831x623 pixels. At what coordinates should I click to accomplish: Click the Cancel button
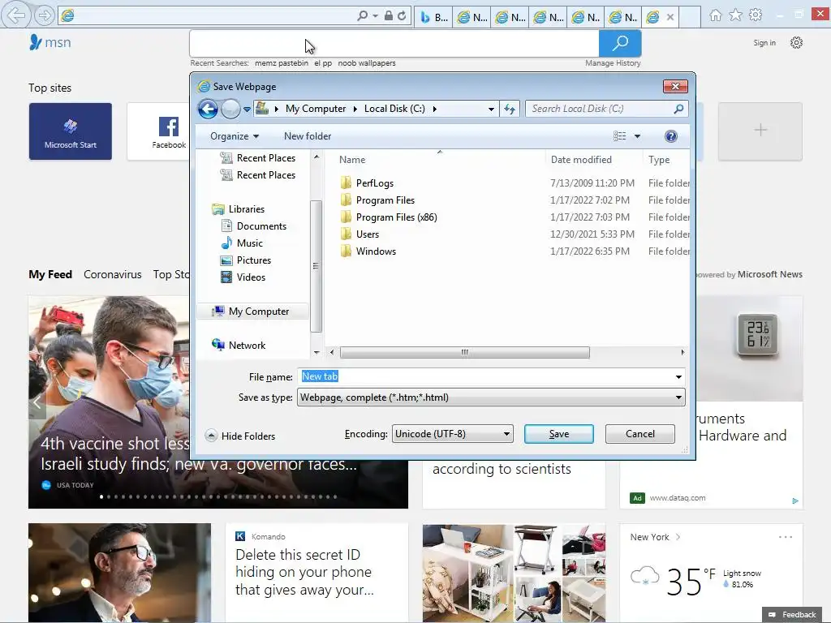coord(639,434)
